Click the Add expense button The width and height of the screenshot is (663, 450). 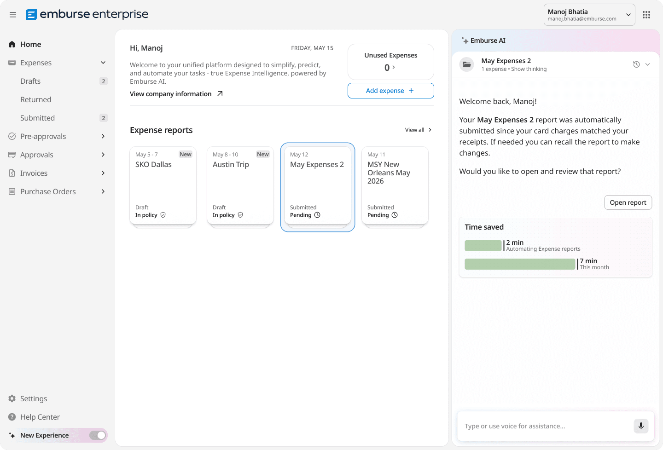pyautogui.click(x=391, y=91)
